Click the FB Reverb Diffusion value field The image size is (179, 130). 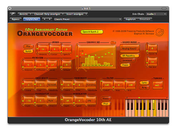point(40,65)
